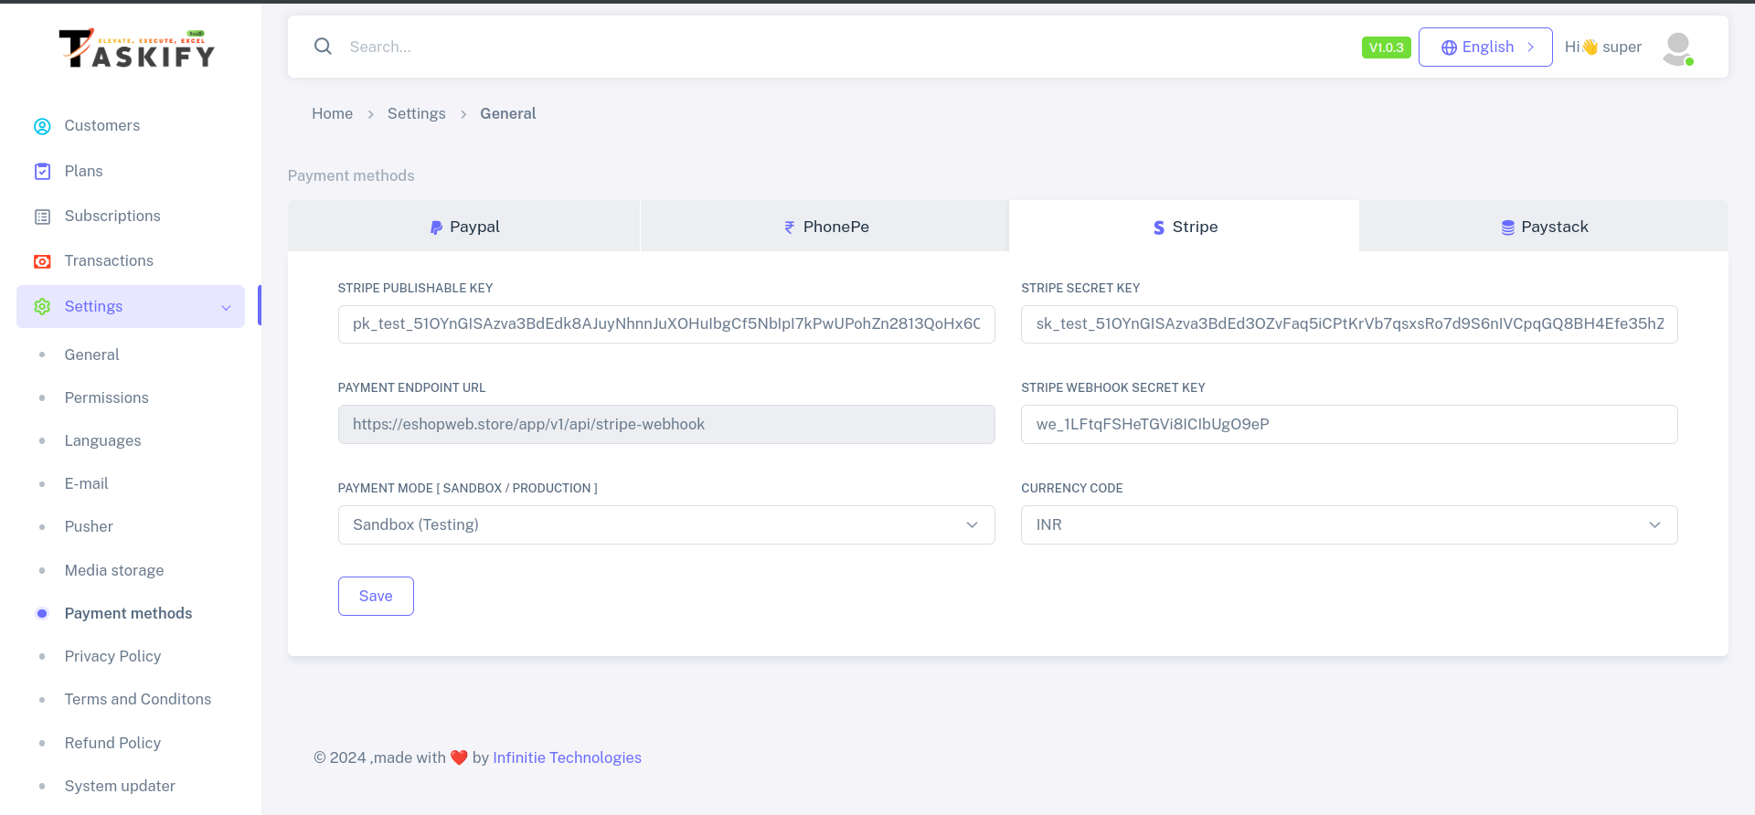Open Customers via its sidebar icon

(x=42, y=126)
